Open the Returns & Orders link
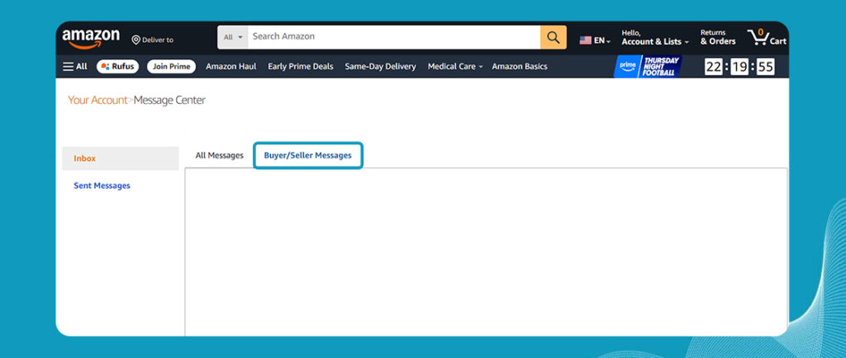 [717, 37]
